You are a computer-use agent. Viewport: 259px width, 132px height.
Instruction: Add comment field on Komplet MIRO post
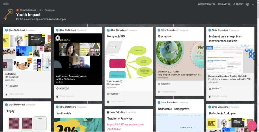tap(118, 101)
